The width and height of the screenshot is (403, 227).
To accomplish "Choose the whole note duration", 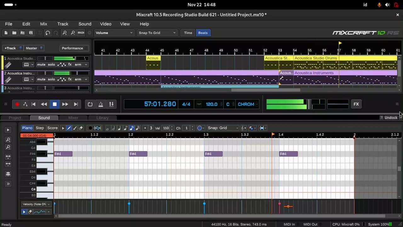I will (x=107, y=128).
